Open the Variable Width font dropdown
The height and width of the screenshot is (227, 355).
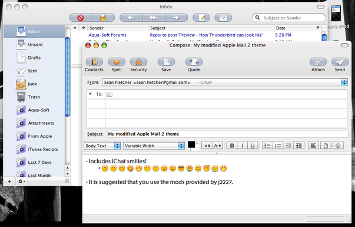click(x=154, y=146)
